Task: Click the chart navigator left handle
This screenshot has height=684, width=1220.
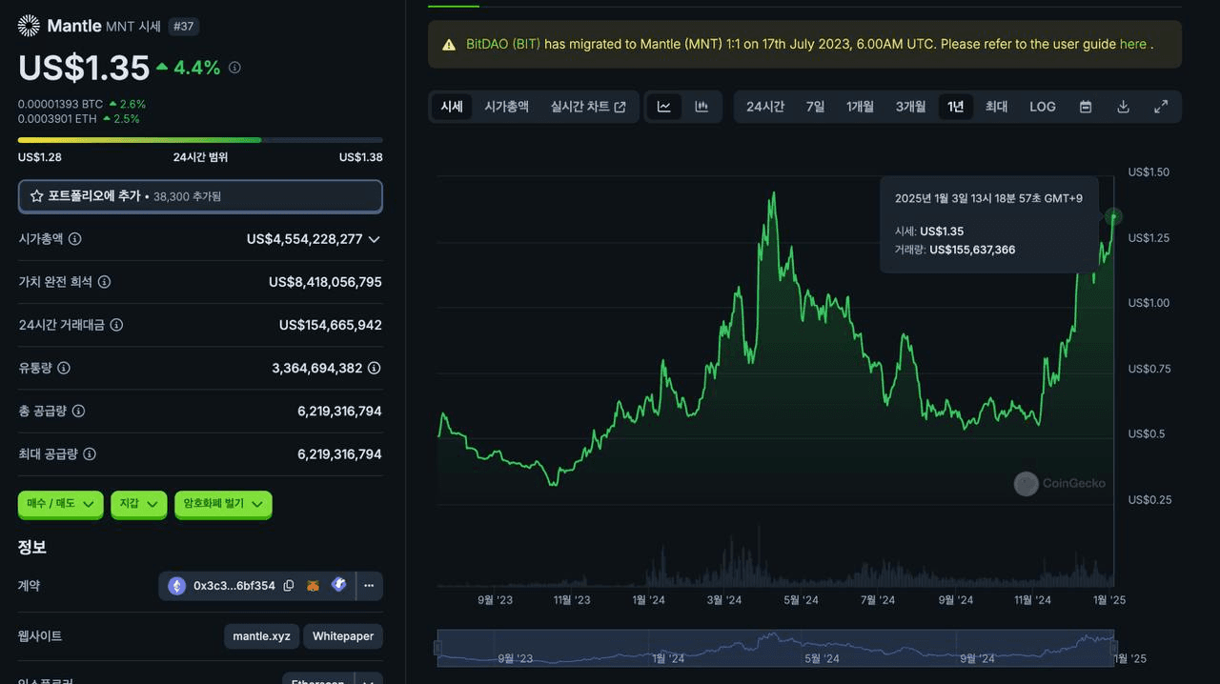Action: tap(437, 648)
